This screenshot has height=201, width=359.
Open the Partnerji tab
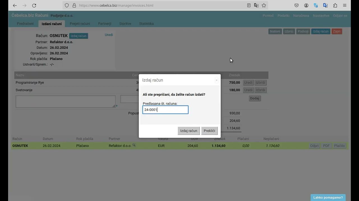click(105, 24)
